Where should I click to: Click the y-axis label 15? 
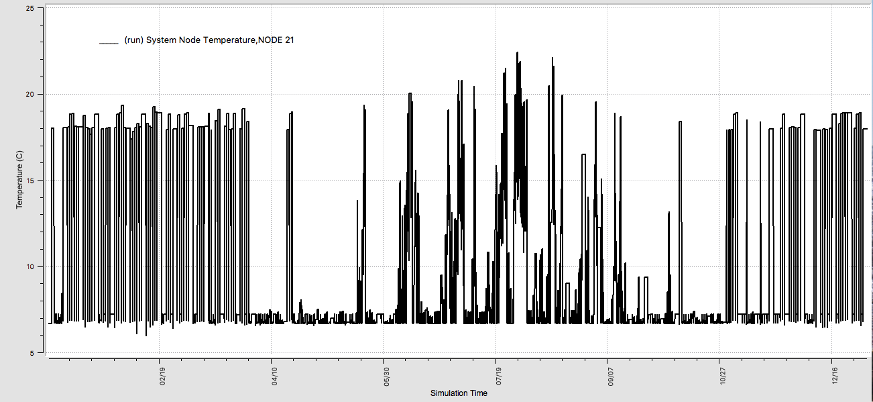30,181
